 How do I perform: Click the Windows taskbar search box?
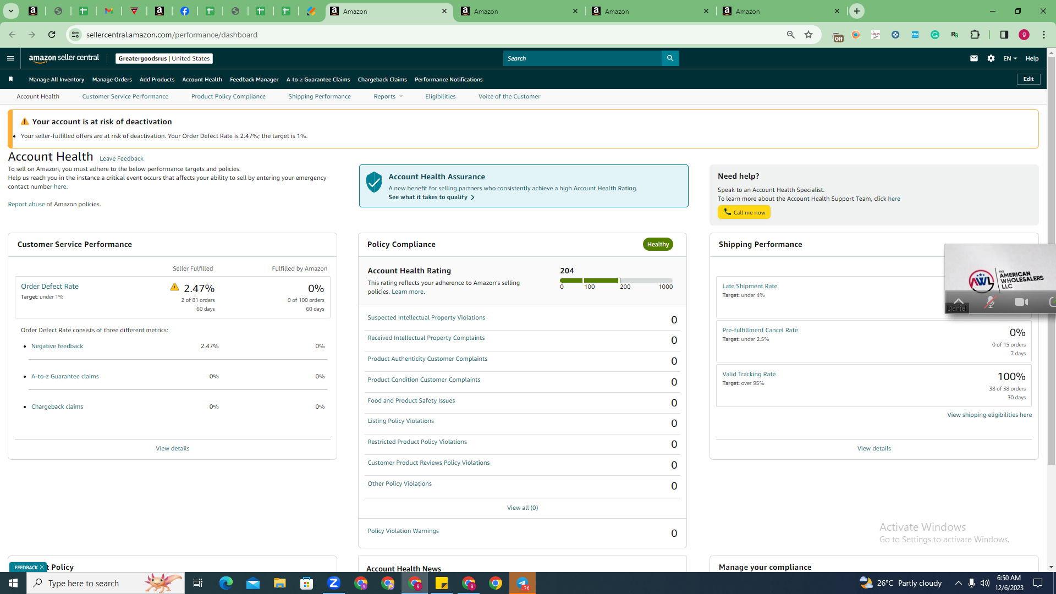(x=106, y=583)
